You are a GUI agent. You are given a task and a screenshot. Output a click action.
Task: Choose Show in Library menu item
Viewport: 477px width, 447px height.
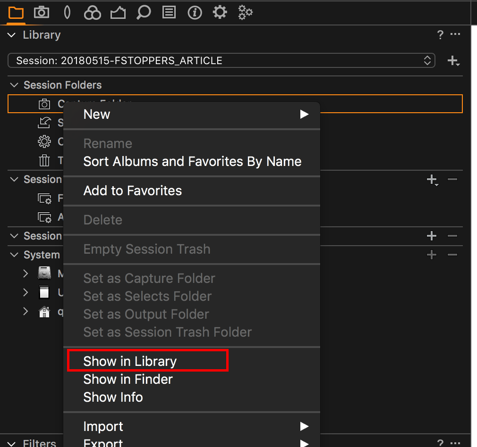coord(192,361)
